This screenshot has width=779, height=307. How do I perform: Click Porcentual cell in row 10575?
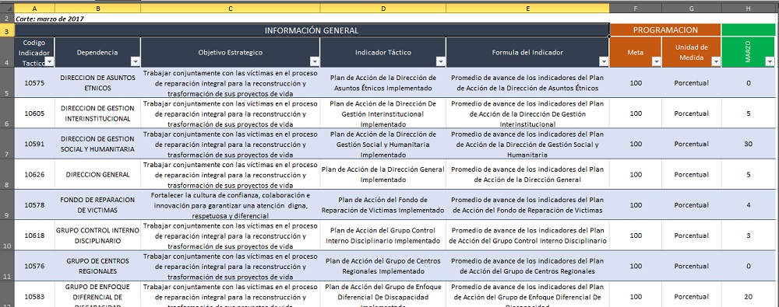point(692,83)
